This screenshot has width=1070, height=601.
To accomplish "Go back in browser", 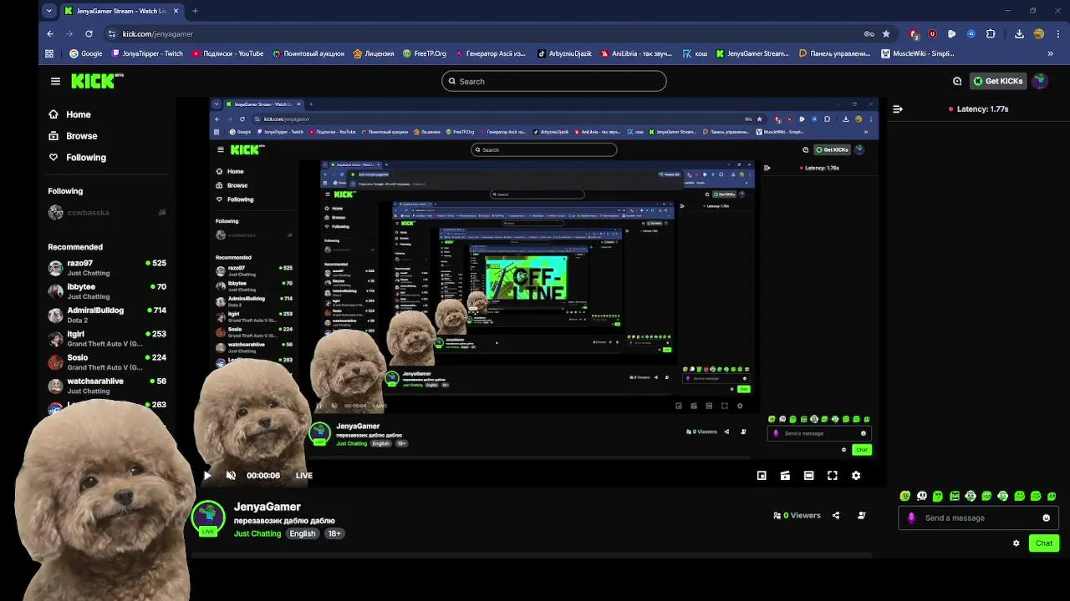I will point(50,33).
